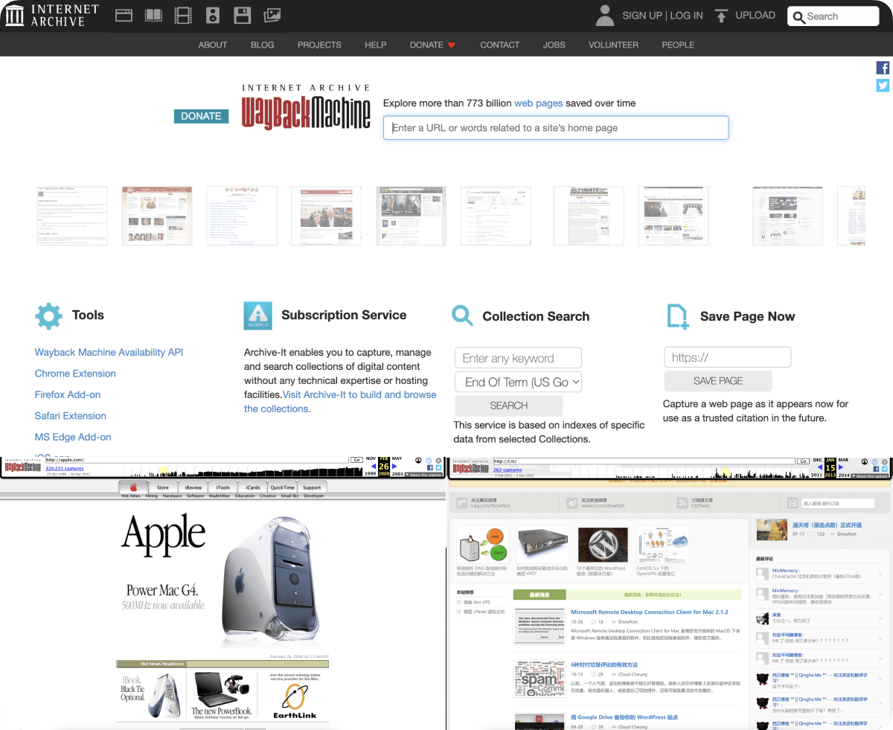
Task: Click Go button in apple.com Wayback toolbar
Action: coord(356,460)
